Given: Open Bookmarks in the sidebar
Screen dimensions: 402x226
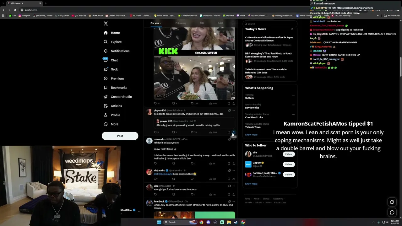Looking at the screenshot, I should point(115,88).
